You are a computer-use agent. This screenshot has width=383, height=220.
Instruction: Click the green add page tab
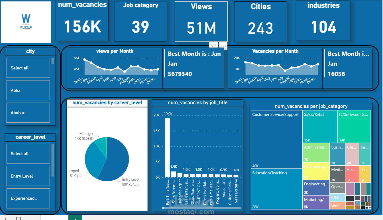click(x=75, y=218)
